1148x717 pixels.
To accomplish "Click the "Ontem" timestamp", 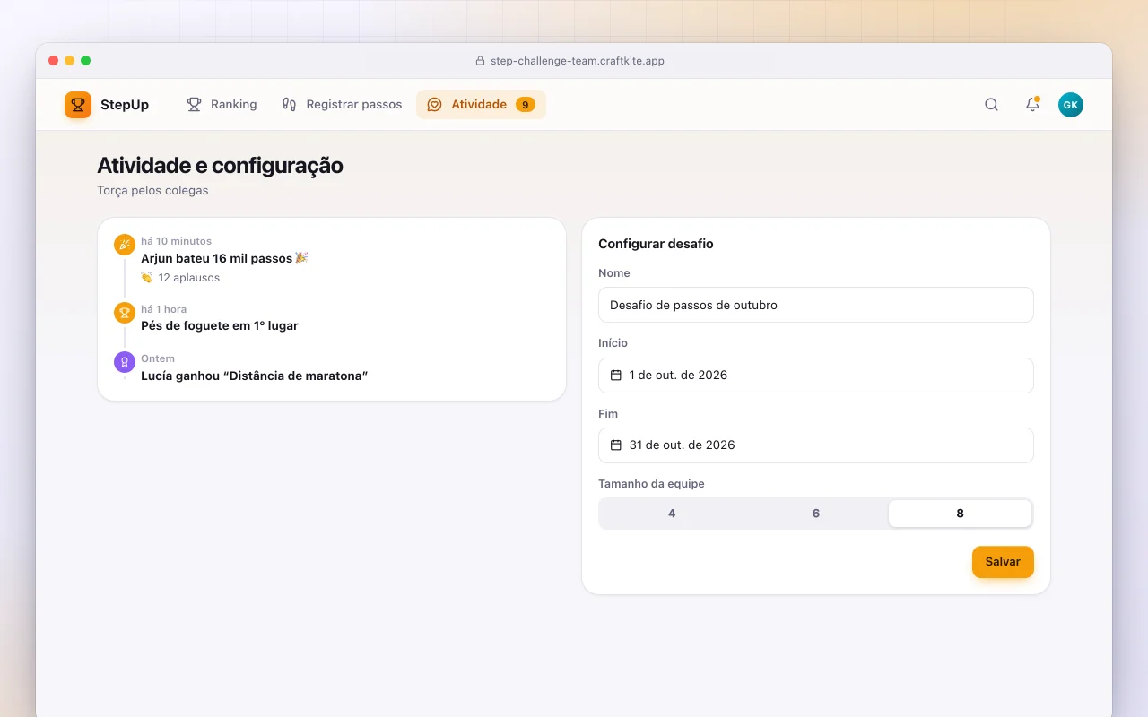I will pos(158,358).
